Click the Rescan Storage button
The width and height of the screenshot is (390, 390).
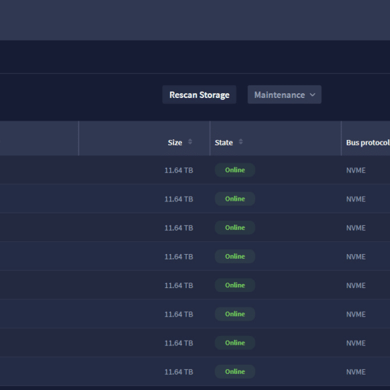click(199, 95)
